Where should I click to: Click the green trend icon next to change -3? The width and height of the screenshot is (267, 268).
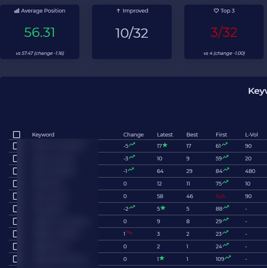click(132, 157)
